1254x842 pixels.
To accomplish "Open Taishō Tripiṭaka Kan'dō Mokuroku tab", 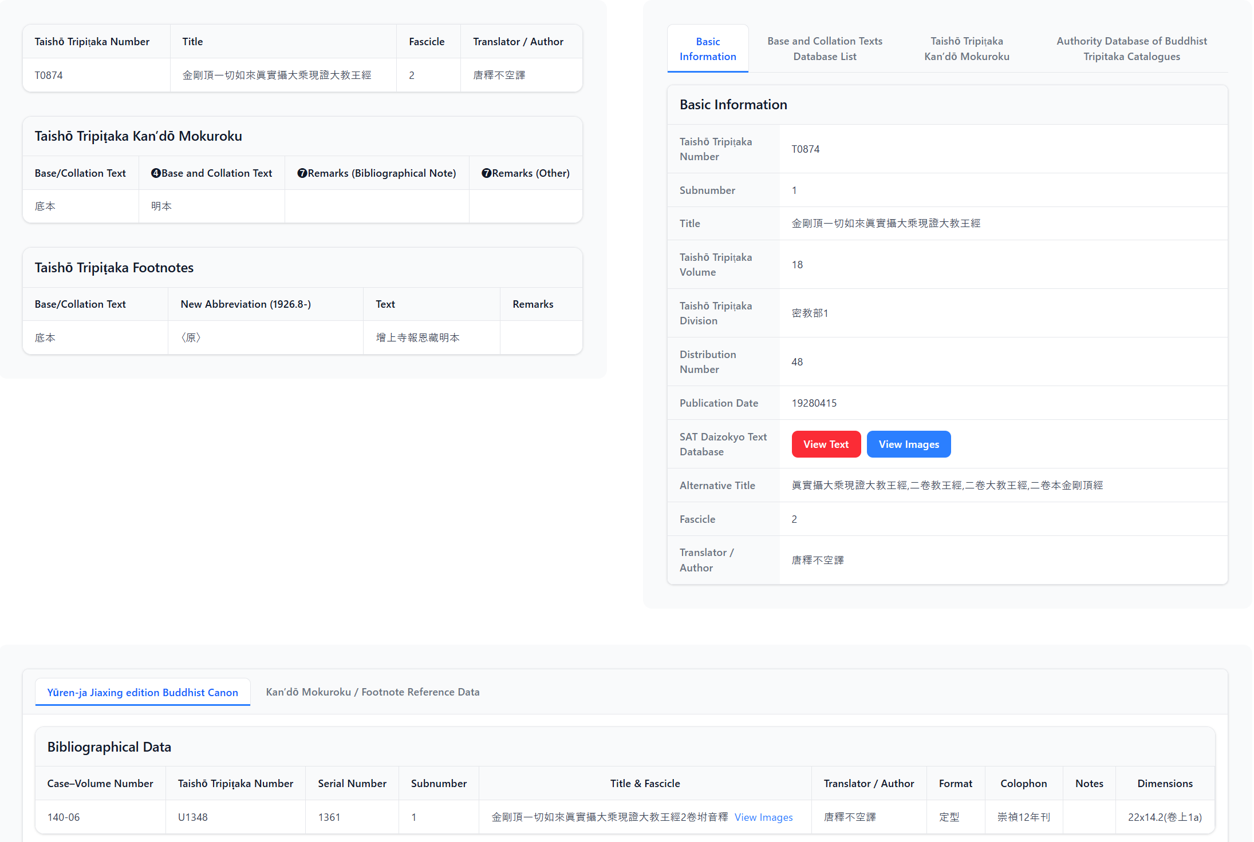I will tap(967, 49).
